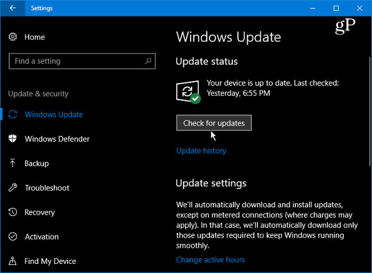Open Find My Device settings
This screenshot has width=372, height=273.
50,261
